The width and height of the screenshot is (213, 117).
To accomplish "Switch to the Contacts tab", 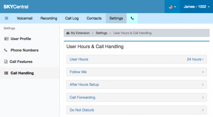I will pos(94,18).
